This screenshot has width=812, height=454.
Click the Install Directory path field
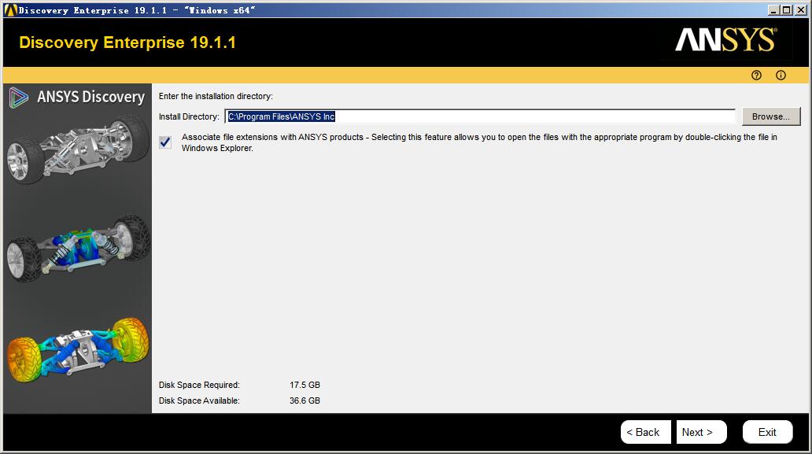[x=480, y=116]
